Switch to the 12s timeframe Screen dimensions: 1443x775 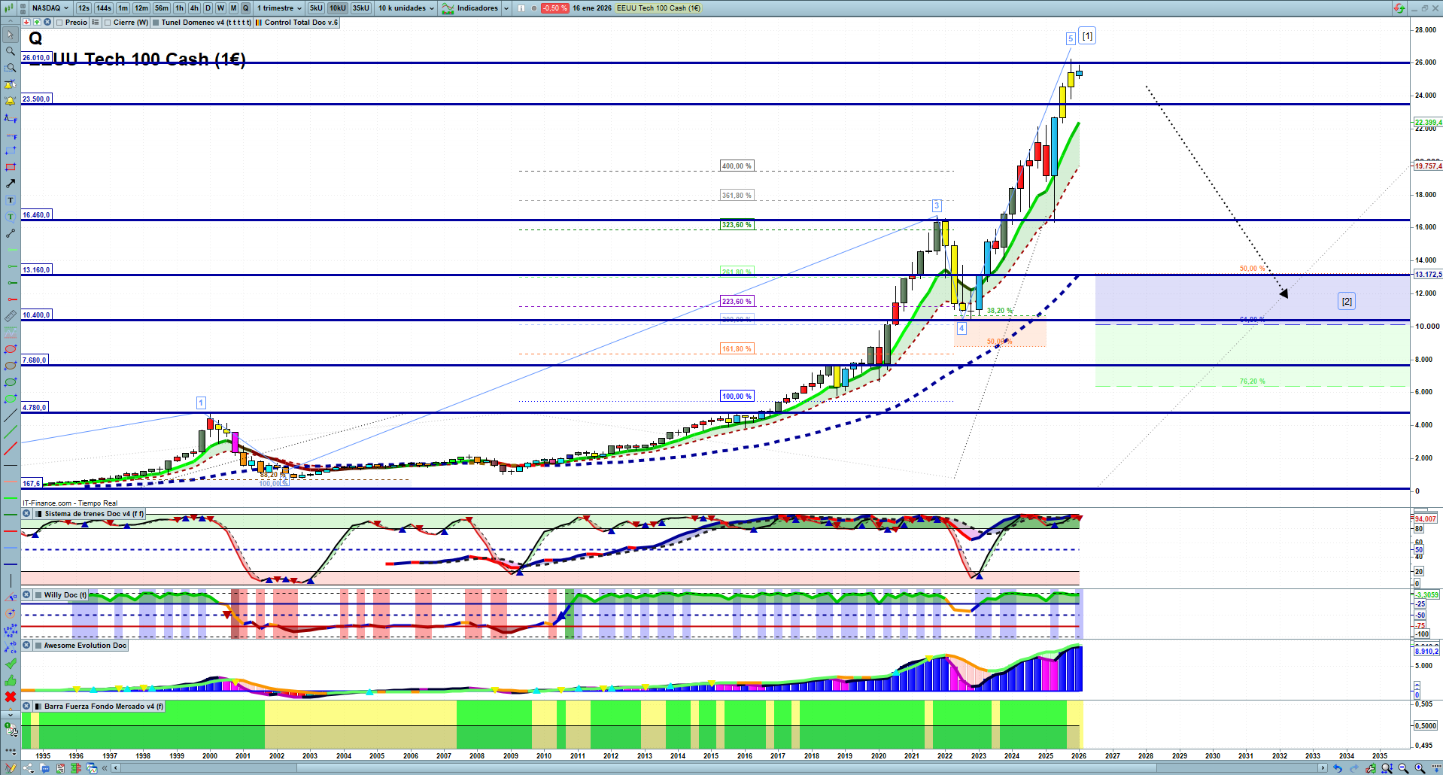84,8
